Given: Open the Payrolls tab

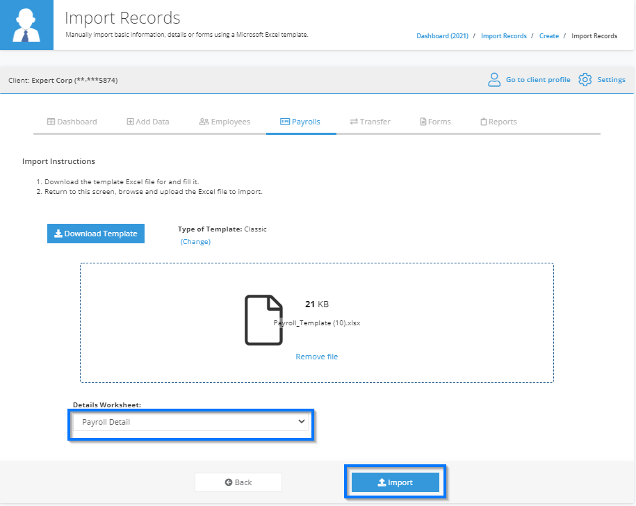Looking at the screenshot, I should (300, 122).
